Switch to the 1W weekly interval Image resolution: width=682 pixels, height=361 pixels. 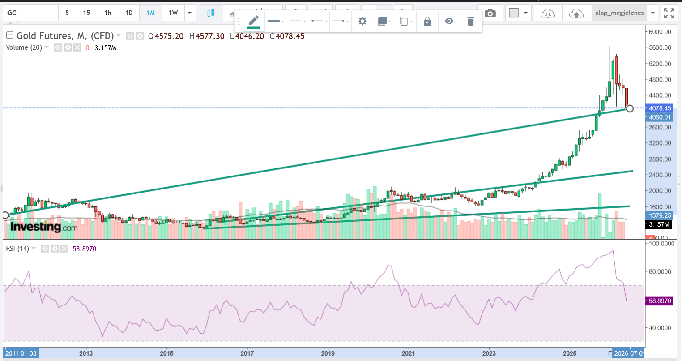point(173,13)
